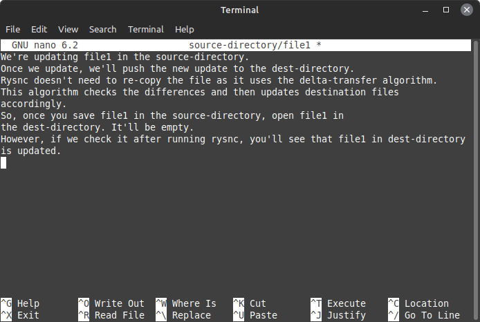Click the ^W Where Is shortcut
480x322 pixels.
tap(185, 303)
